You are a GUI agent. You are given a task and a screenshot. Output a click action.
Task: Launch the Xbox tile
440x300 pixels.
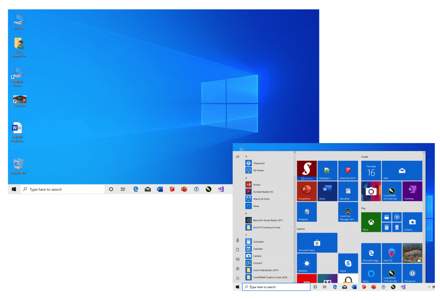pyautogui.click(x=371, y=222)
